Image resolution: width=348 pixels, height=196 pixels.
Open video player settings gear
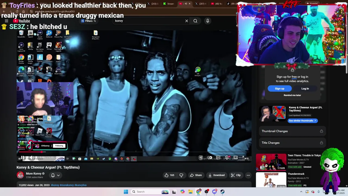click(227, 158)
